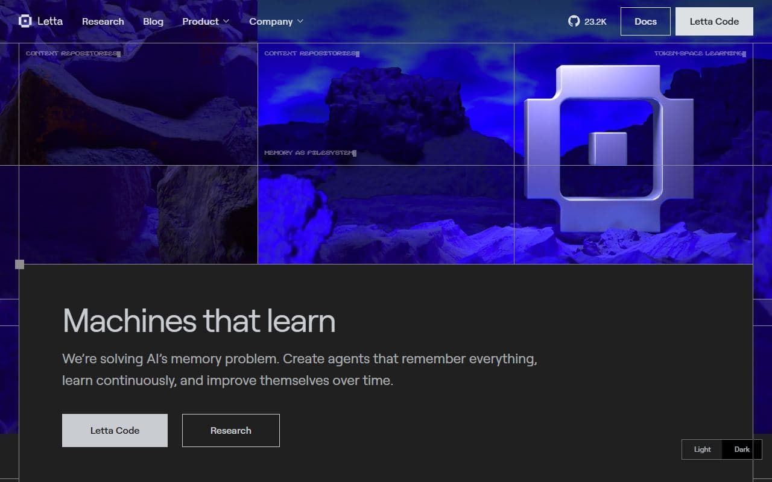
Task: Switch to Light theme
Action: coord(702,449)
